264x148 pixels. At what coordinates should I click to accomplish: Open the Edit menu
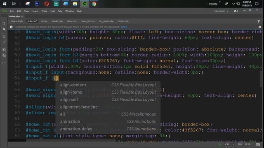click(19, 11)
